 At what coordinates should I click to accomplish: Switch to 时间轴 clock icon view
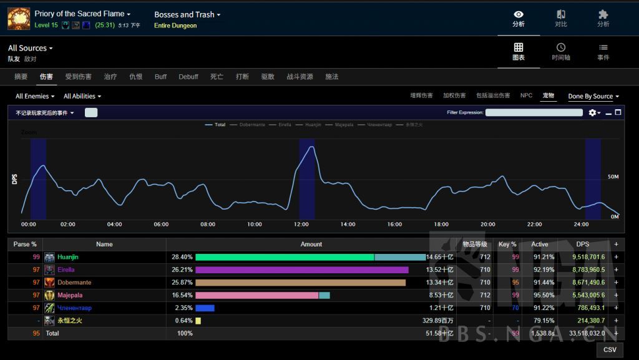(x=560, y=52)
